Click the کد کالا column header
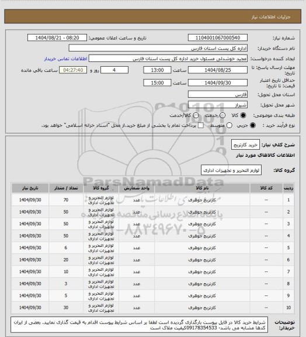This screenshot has height=337, width=306. [x=266, y=188]
